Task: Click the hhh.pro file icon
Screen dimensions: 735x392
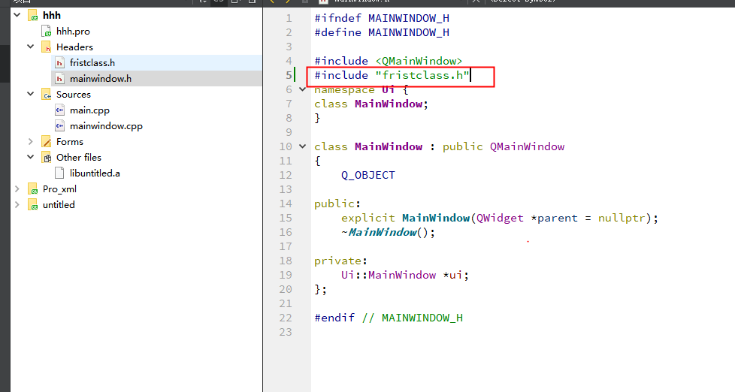Action: (x=47, y=32)
